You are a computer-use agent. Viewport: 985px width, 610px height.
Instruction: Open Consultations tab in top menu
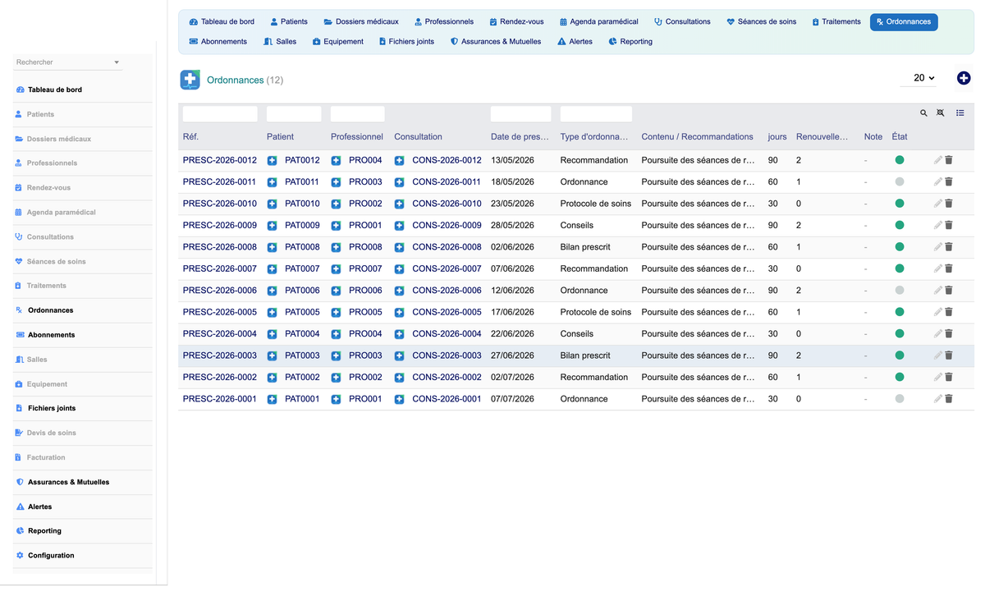(x=682, y=21)
